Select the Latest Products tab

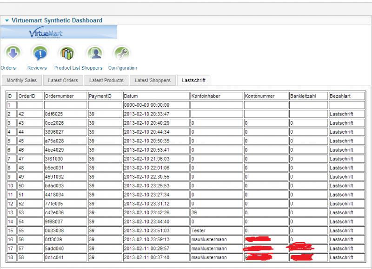(106, 80)
